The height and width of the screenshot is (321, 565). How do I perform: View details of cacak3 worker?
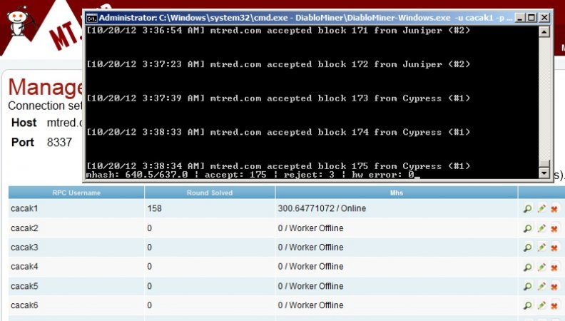pyautogui.click(x=527, y=248)
